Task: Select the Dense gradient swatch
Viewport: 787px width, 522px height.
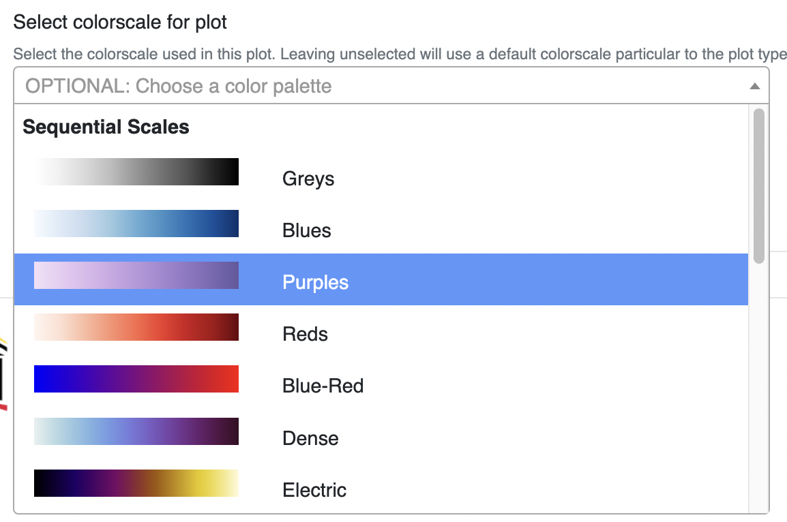Action: point(136,431)
